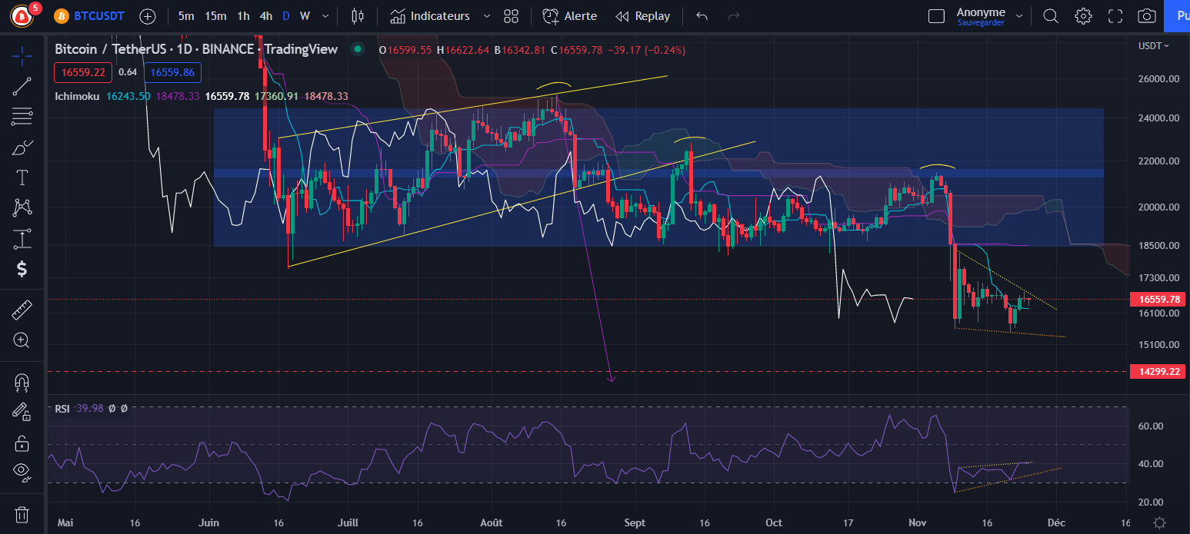The image size is (1190, 534).
Task: Activate the magnet snapping mode
Action: 22,382
